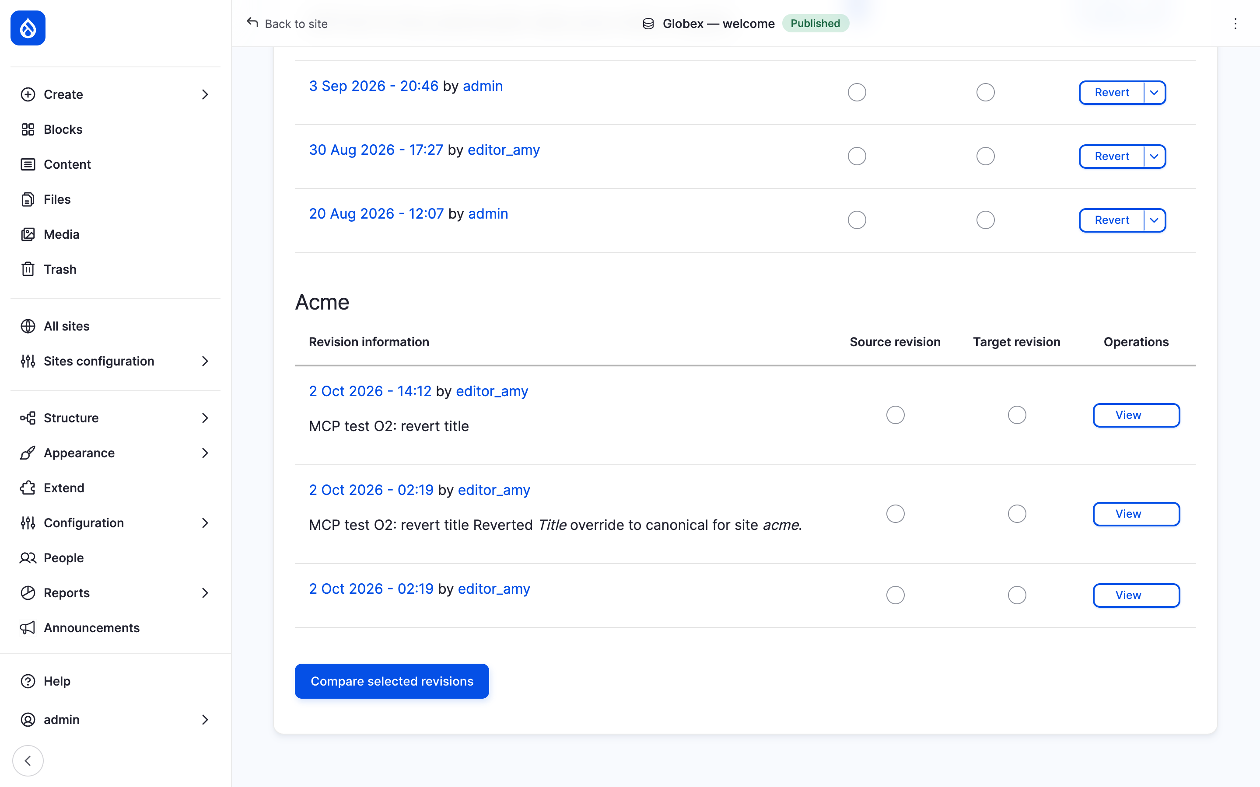Screen dimensions: 1260x787
Task: Expand the Sites configuration chevron
Action: tap(205, 361)
